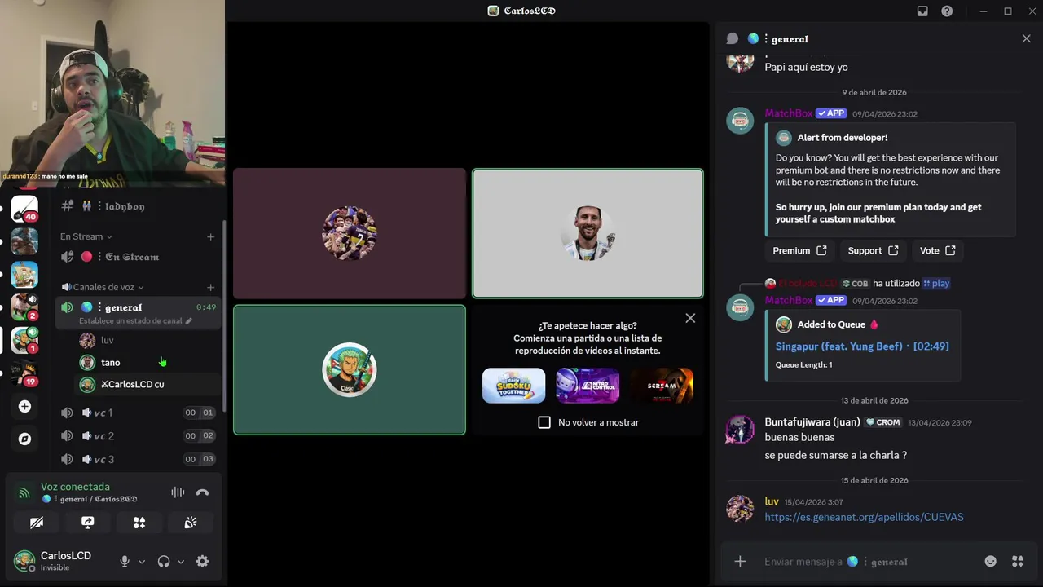Mute the microphone
The image size is (1043, 587).
(125, 561)
